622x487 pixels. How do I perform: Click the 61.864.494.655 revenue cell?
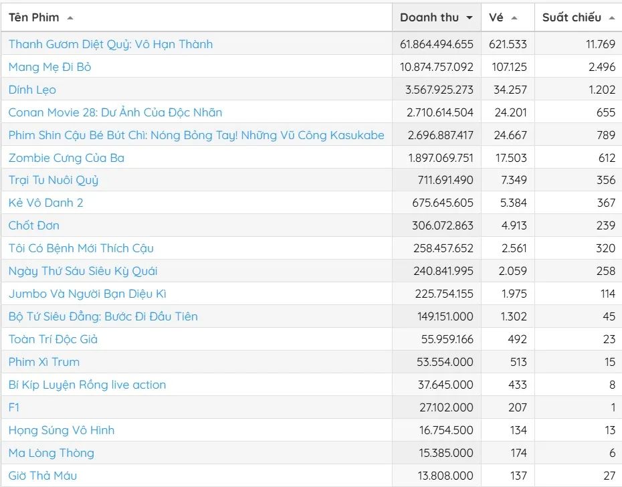click(x=436, y=44)
